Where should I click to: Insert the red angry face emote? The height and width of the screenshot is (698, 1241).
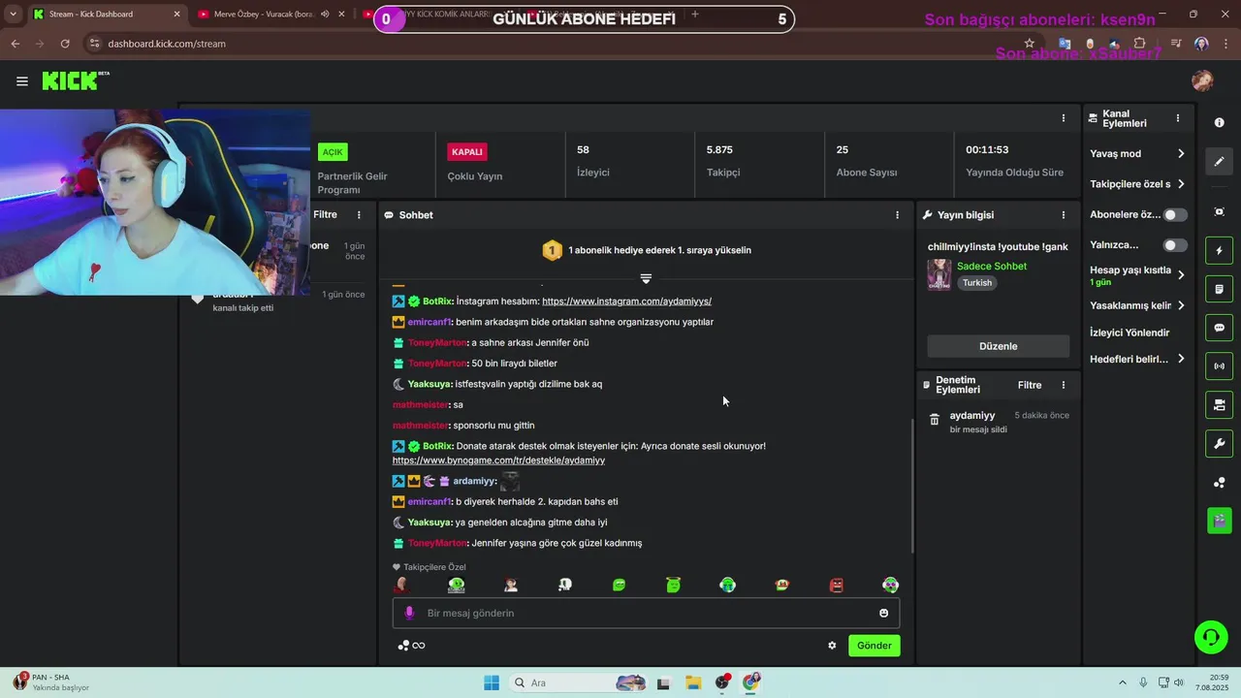pyautogui.click(x=837, y=585)
